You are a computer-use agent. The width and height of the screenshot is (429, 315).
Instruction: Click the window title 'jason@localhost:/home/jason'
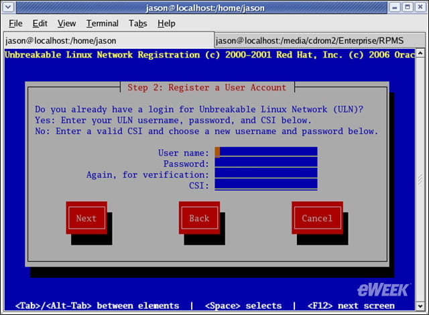205,8
